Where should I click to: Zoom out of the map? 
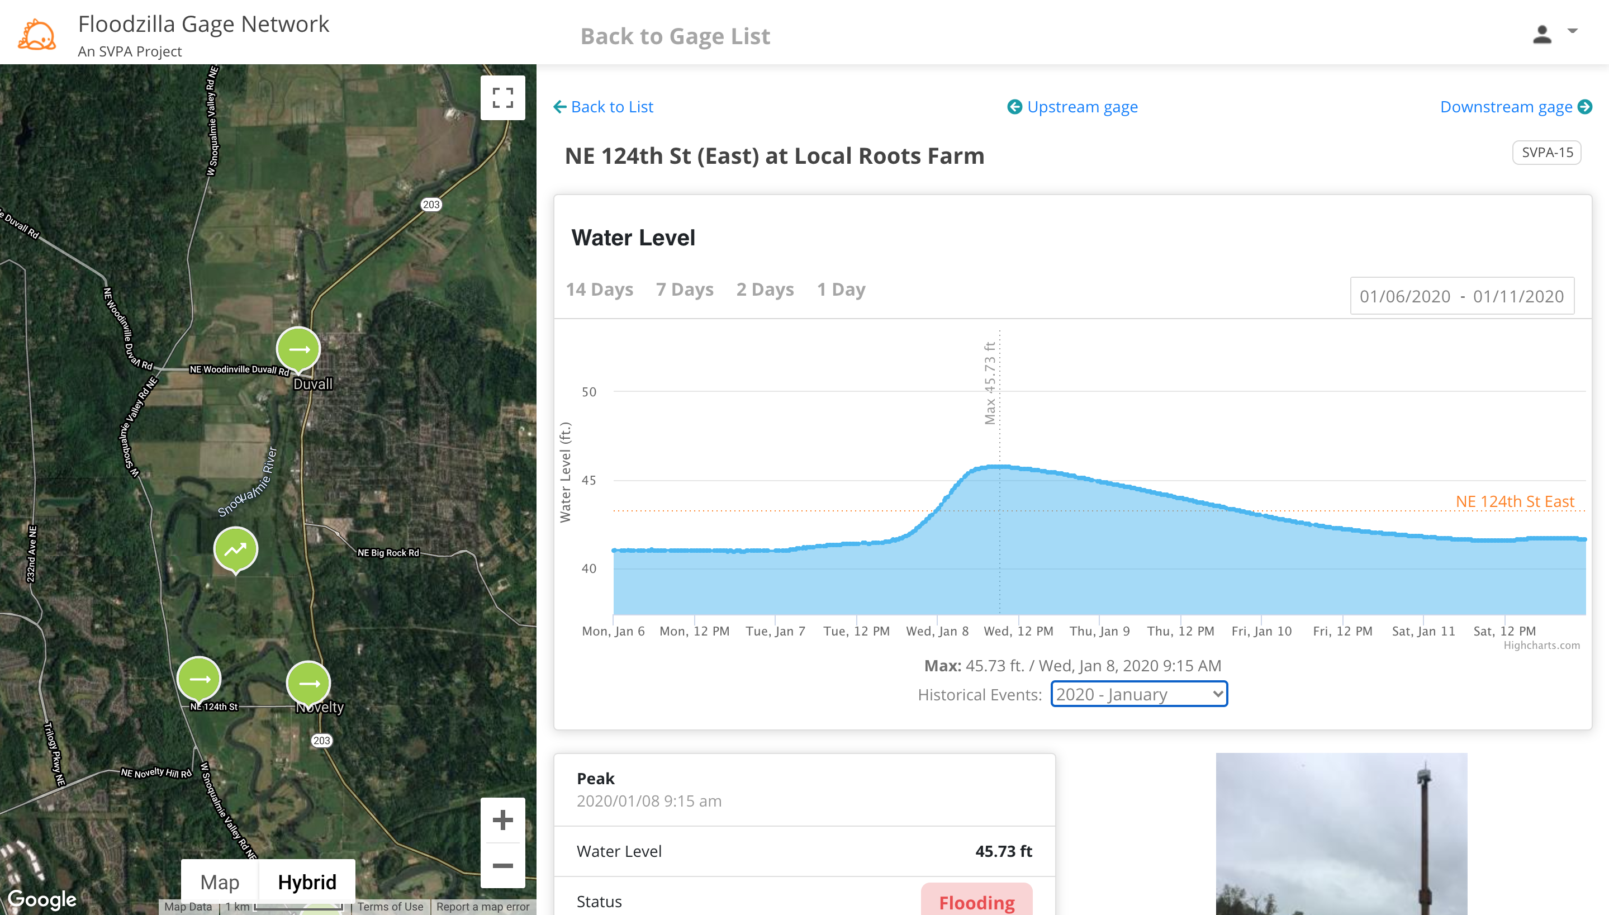tap(502, 865)
